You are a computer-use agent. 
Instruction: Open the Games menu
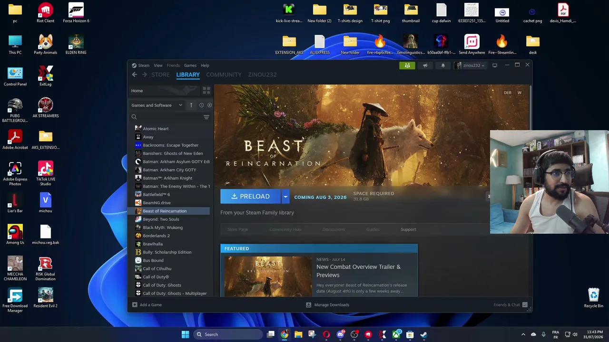click(x=190, y=66)
